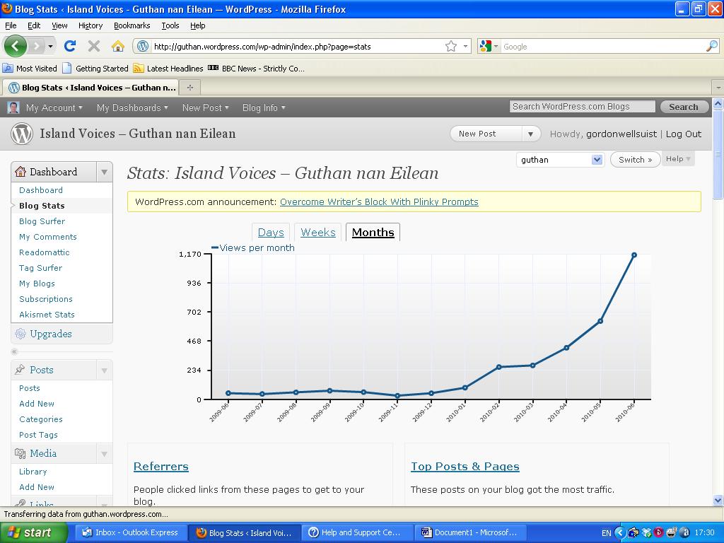Screen dimensions: 724x543
Task: Open the My Account menu
Action: coord(54,107)
